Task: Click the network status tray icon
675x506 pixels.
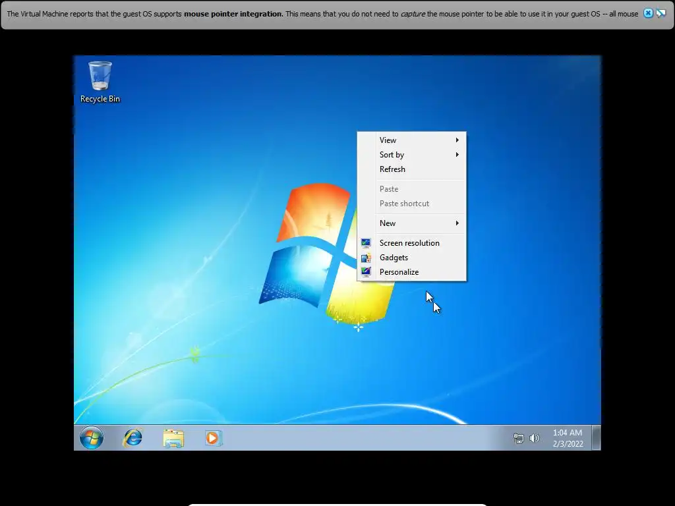Action: 519,438
